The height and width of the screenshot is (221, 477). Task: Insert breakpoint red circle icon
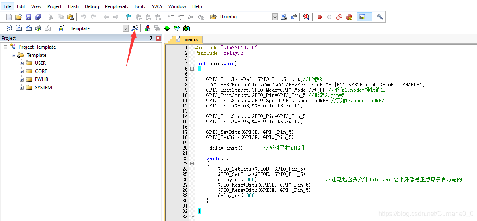pyautogui.click(x=320, y=17)
